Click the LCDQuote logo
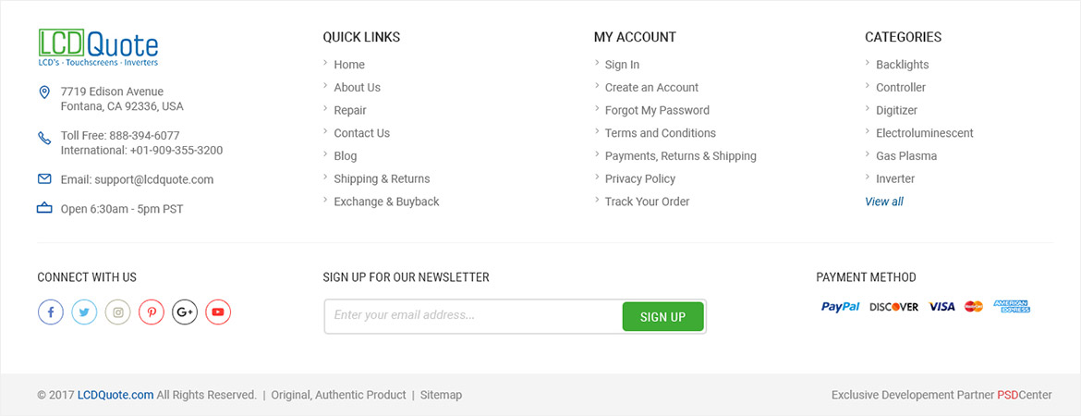 tap(98, 47)
